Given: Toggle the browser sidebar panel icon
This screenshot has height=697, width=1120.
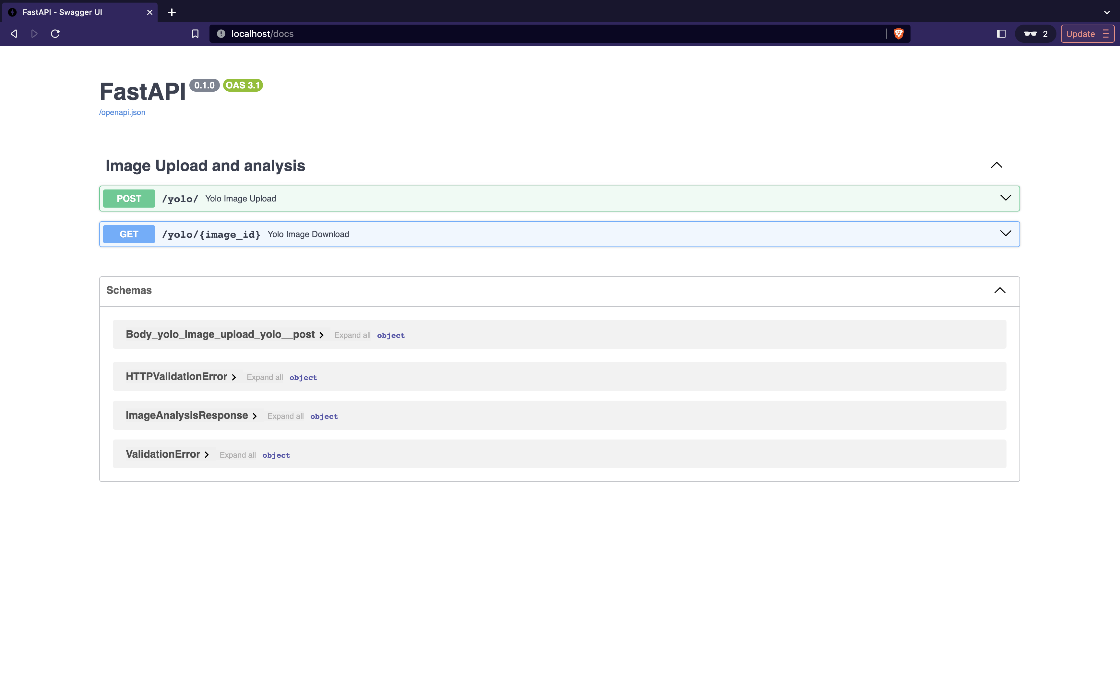Looking at the screenshot, I should click(x=1001, y=34).
